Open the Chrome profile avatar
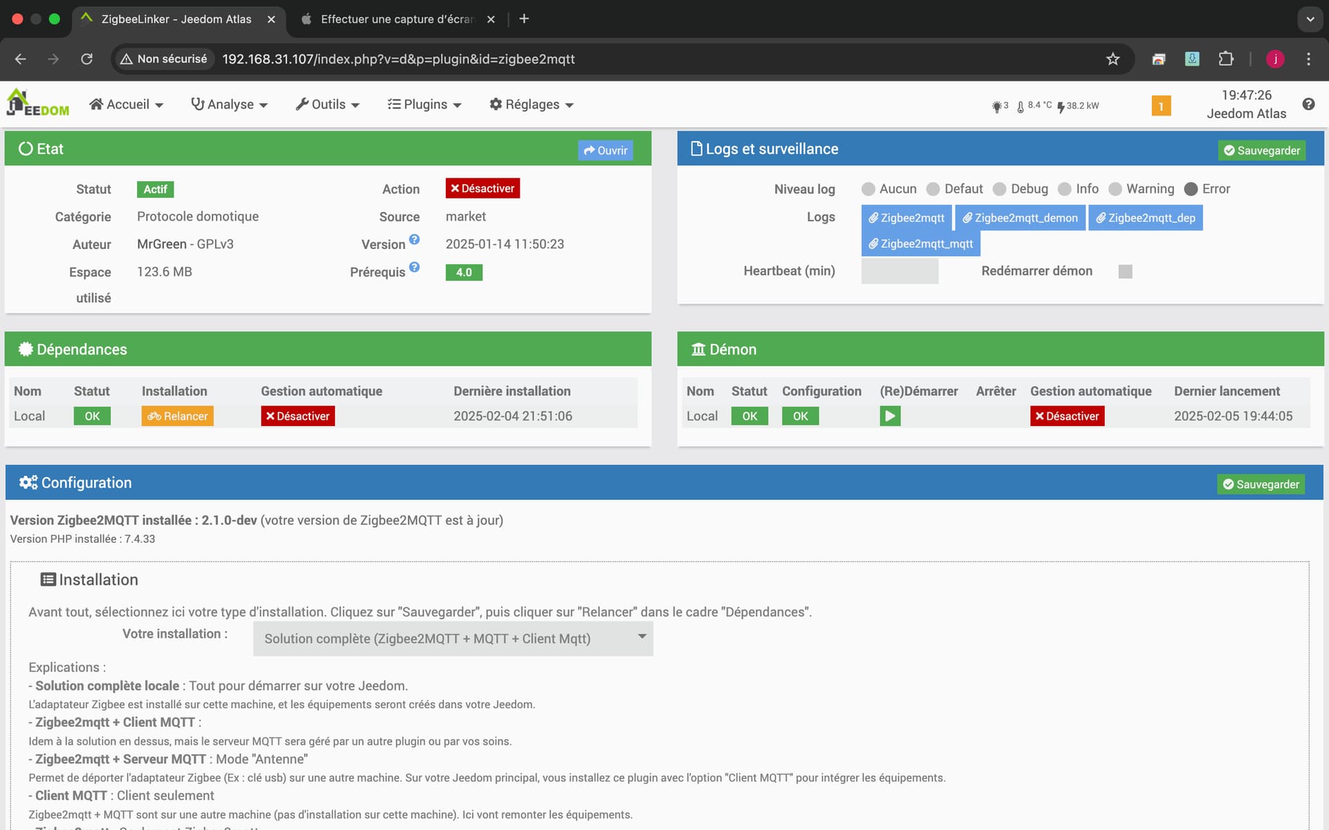This screenshot has height=830, width=1329. 1275,59
